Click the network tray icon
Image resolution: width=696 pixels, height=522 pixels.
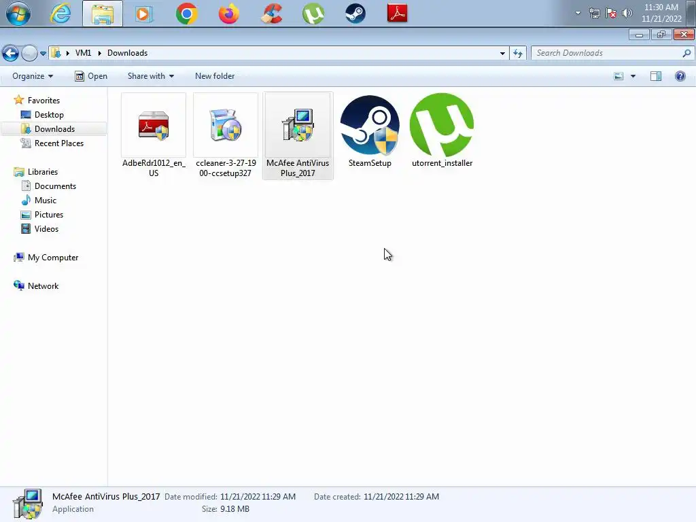point(594,13)
